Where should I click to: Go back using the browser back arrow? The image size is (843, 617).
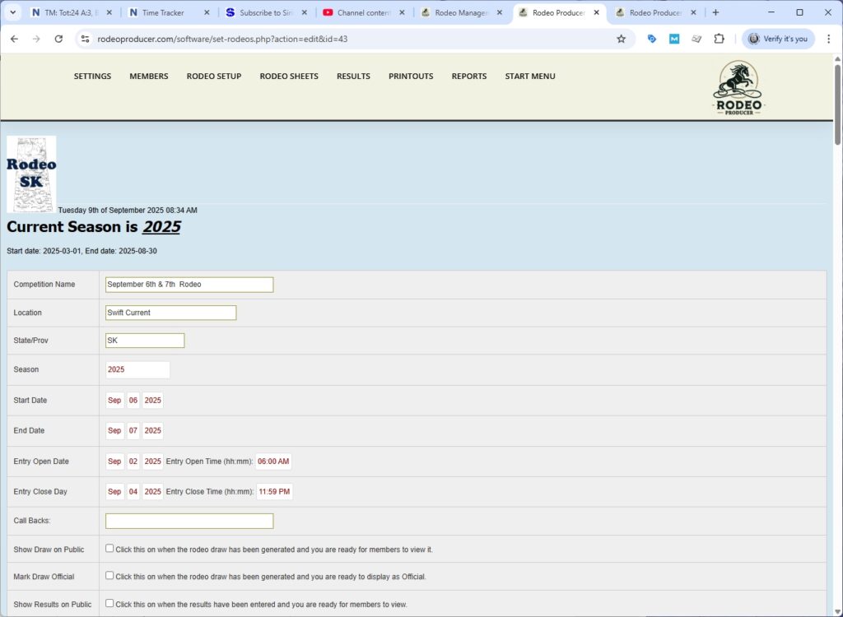[14, 39]
